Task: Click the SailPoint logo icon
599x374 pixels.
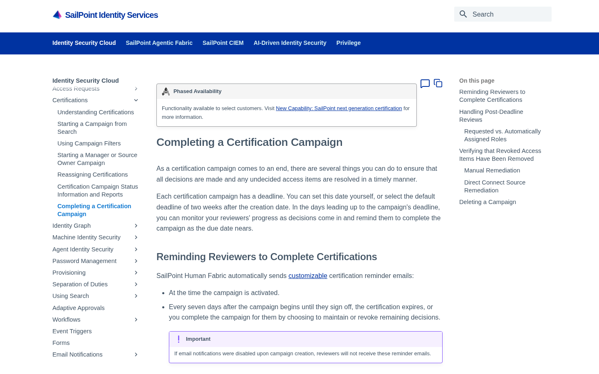Action: 57,15
